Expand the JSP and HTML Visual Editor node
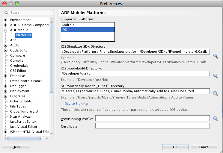 [x=6, y=132]
